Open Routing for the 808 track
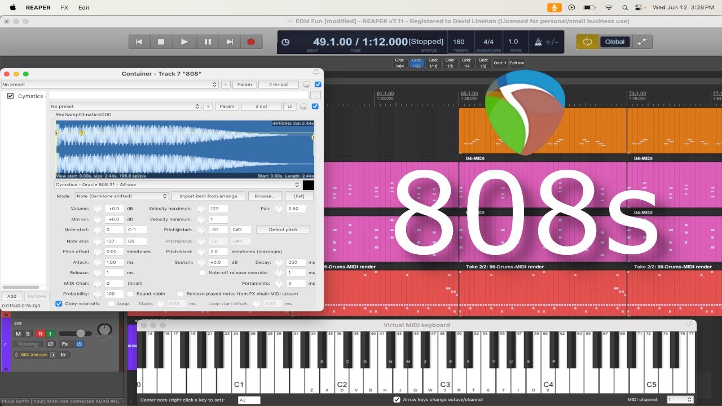This screenshot has width=722, height=406. pyautogui.click(x=28, y=344)
